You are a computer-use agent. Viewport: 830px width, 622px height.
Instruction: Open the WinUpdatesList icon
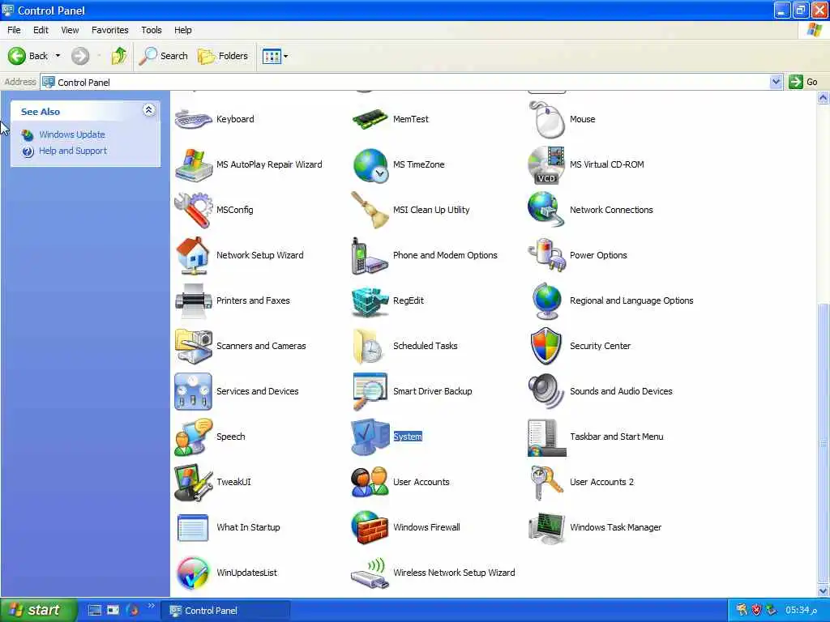[x=193, y=573]
